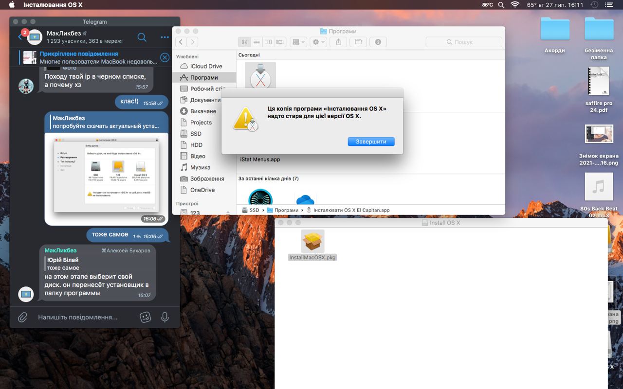
Task: Select OneDrive in Finder sidebar
Action: click(x=203, y=190)
